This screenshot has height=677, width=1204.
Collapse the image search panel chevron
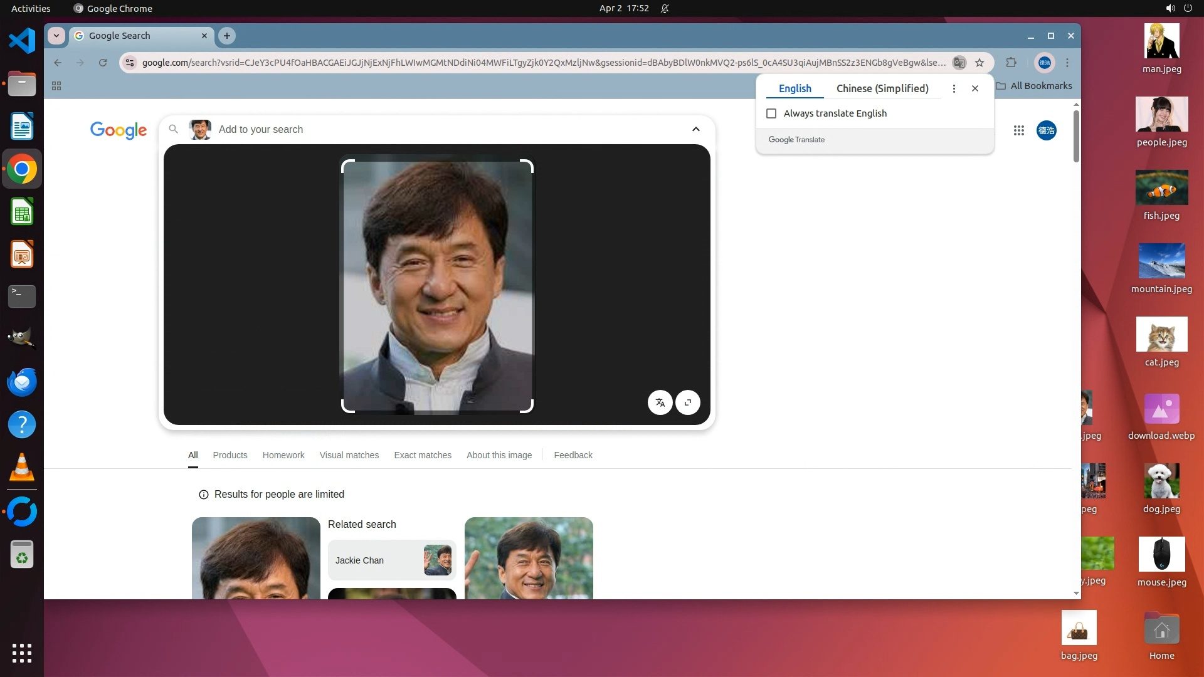click(x=695, y=129)
